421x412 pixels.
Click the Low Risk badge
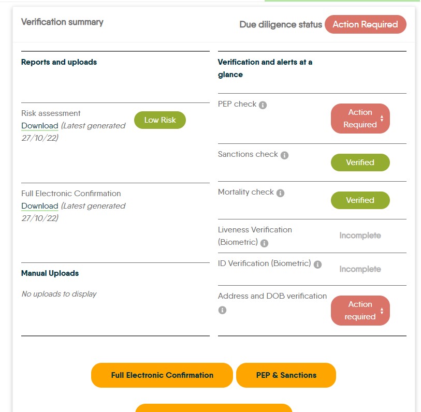click(159, 120)
